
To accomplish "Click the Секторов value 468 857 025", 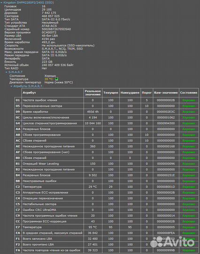I will [51, 16].
